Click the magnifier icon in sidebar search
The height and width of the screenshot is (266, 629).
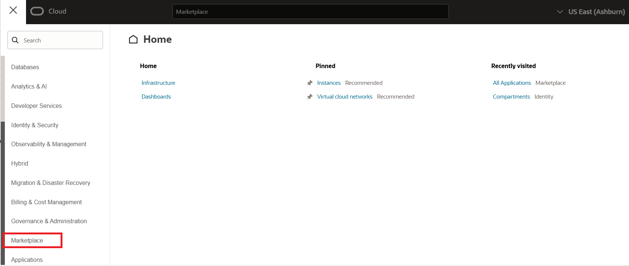click(x=15, y=40)
